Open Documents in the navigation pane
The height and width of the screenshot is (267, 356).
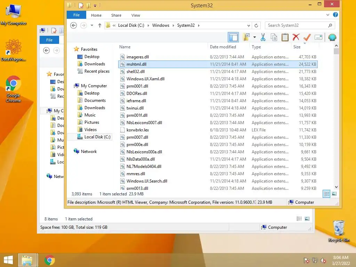[x=95, y=100]
